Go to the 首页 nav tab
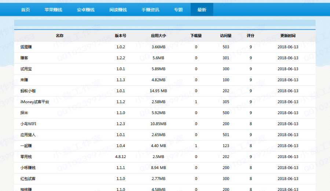This screenshot has height=191, width=330. click(25, 10)
